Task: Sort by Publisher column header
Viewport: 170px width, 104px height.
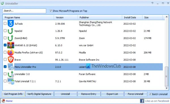Action: pos(100,18)
